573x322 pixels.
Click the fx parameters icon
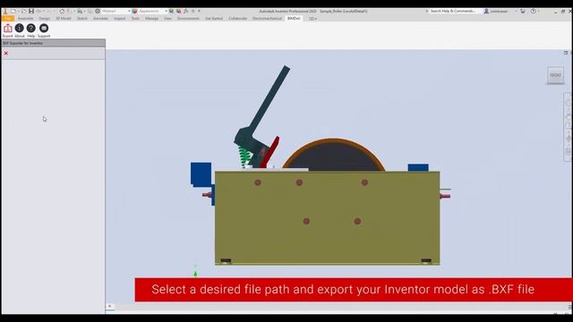(x=186, y=12)
